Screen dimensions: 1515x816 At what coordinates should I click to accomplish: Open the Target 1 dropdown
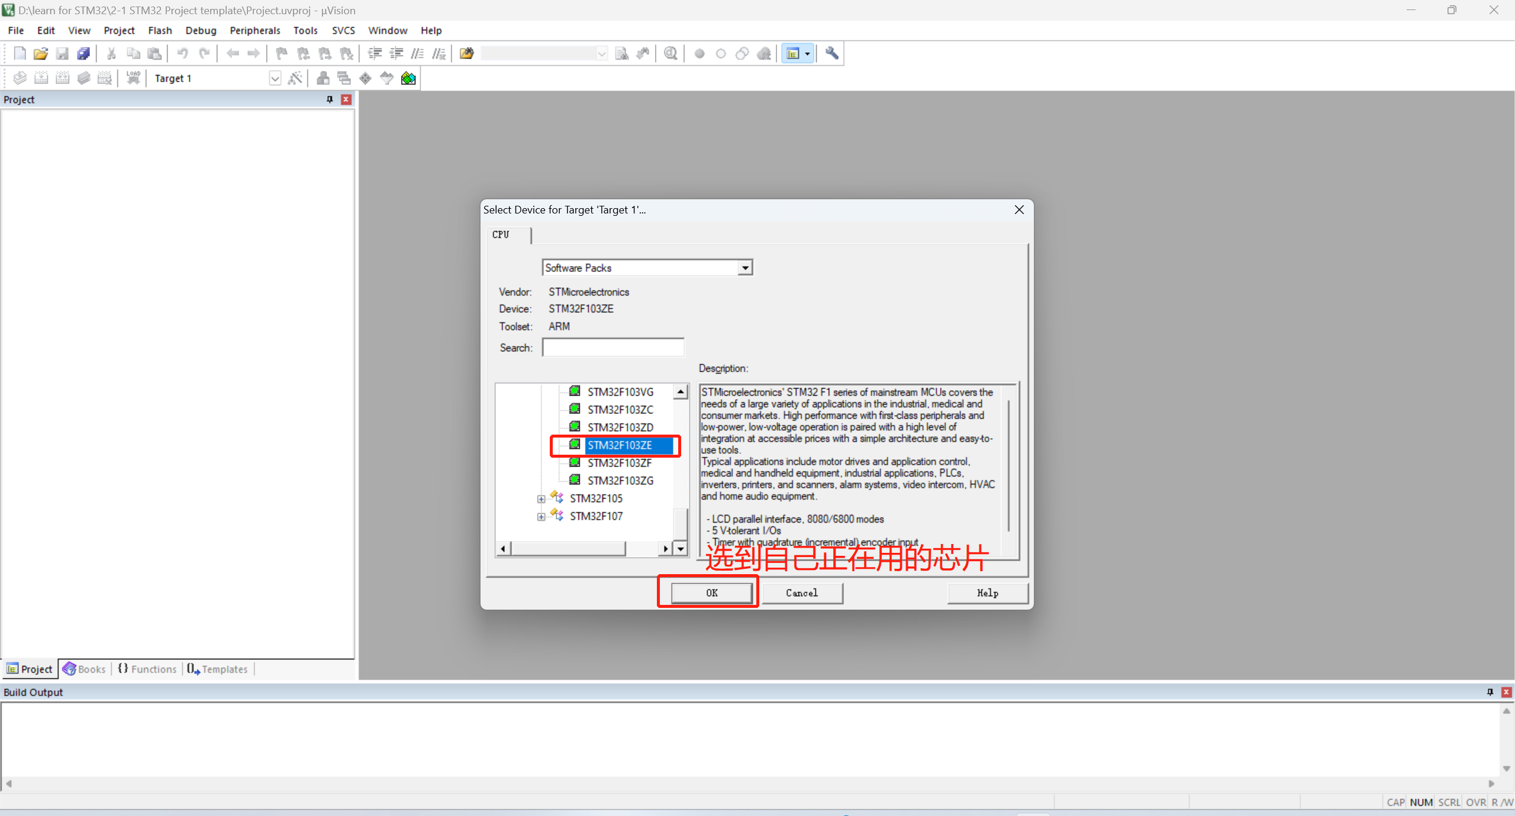275,79
